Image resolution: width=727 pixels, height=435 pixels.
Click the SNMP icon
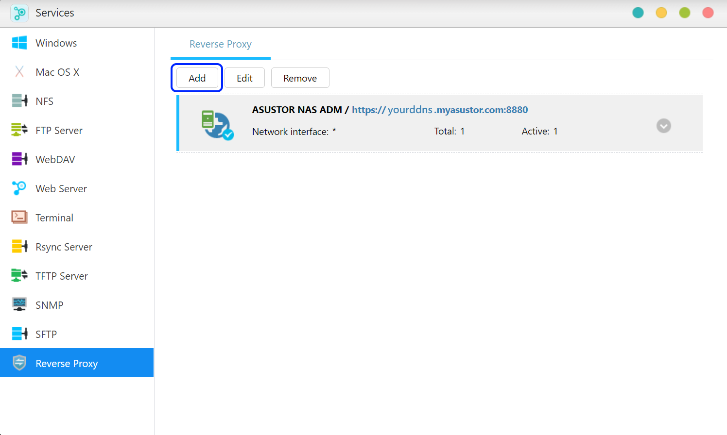pyautogui.click(x=19, y=305)
